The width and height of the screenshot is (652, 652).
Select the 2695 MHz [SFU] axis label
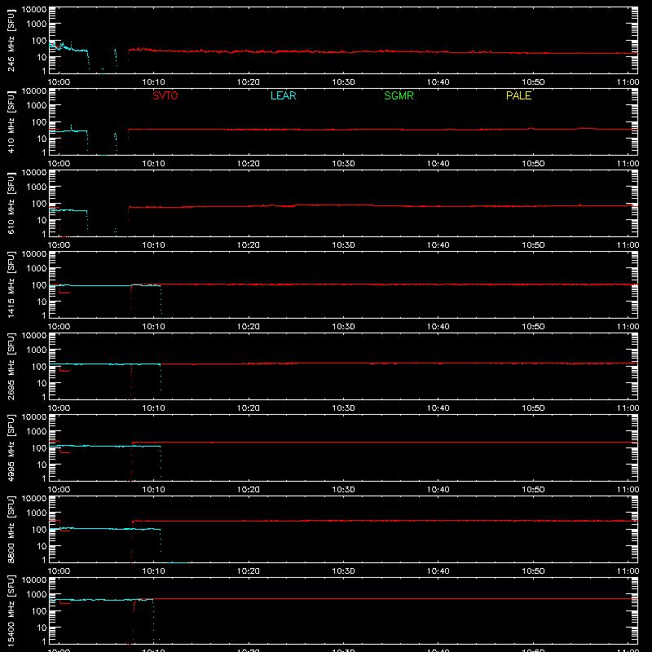[x=11, y=367]
